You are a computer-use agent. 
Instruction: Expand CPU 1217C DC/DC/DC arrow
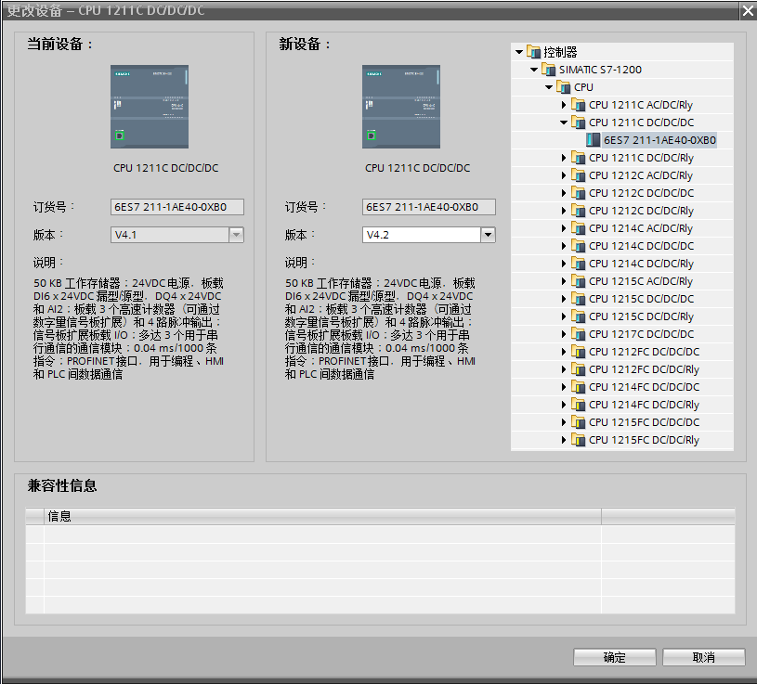(564, 334)
